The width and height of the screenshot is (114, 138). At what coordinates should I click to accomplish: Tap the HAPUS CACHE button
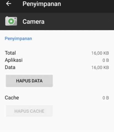[x=29, y=111]
